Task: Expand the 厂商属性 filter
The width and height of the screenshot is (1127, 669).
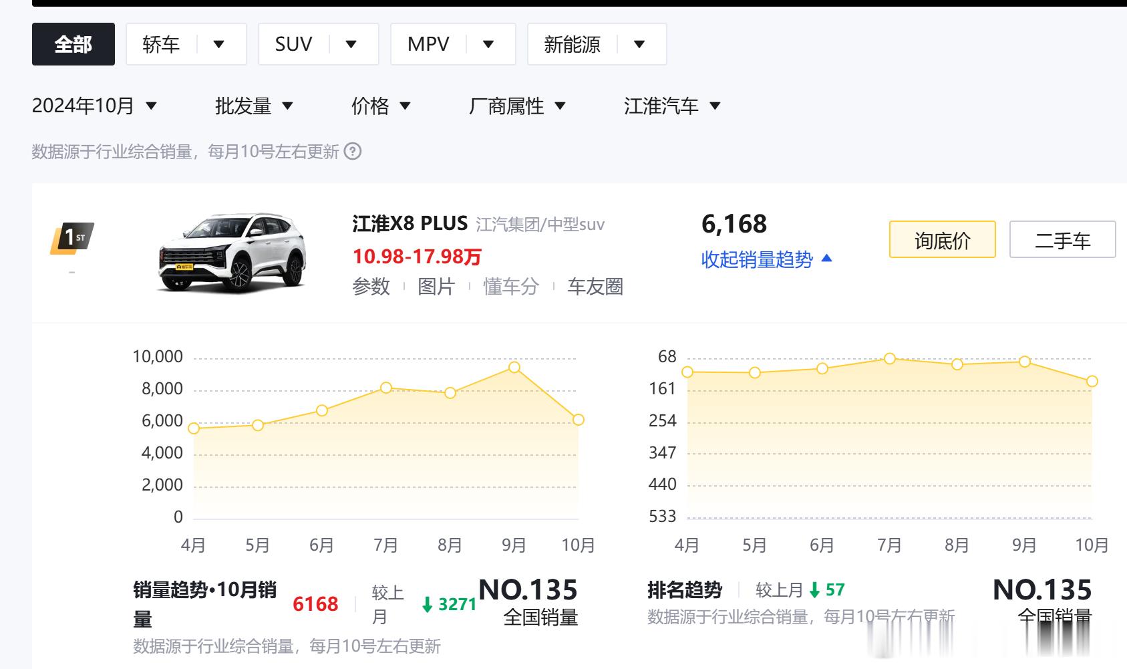Action: tap(518, 106)
